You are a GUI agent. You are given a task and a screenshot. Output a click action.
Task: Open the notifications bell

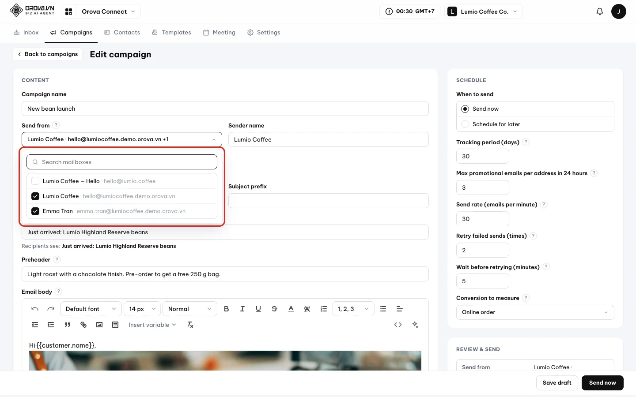click(600, 11)
